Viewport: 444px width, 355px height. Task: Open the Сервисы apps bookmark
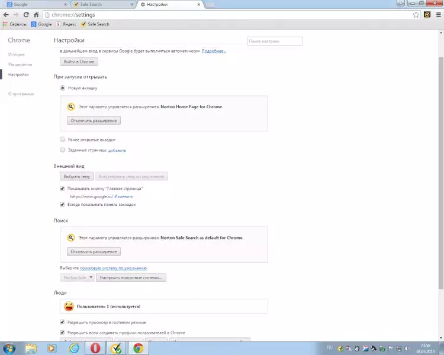click(x=14, y=24)
